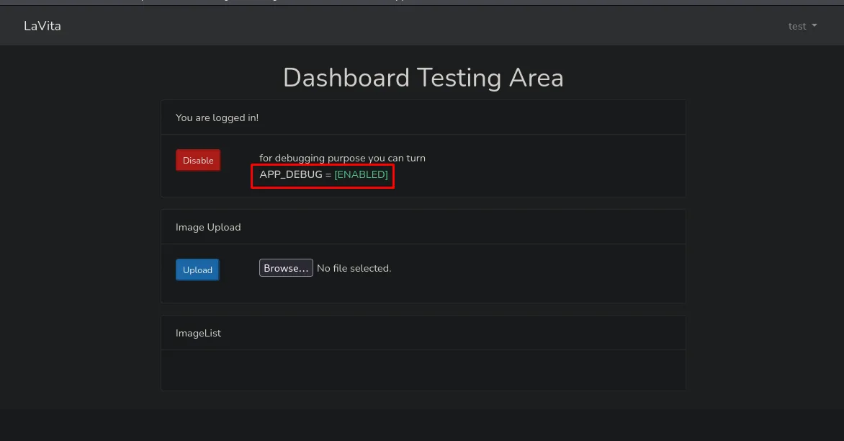Click the APP_DEBUG label text
Image resolution: width=844 pixels, height=441 pixels.
coord(291,174)
